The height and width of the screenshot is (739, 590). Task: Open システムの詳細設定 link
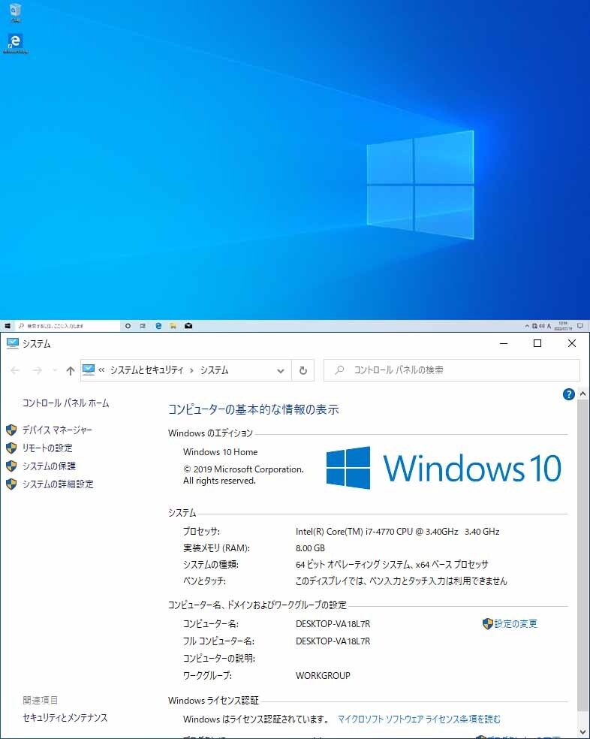click(58, 484)
